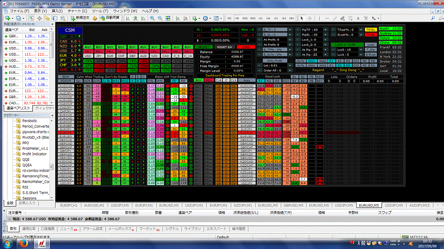Toggle highlighted R2 filter in lower row

(x=339, y=65)
